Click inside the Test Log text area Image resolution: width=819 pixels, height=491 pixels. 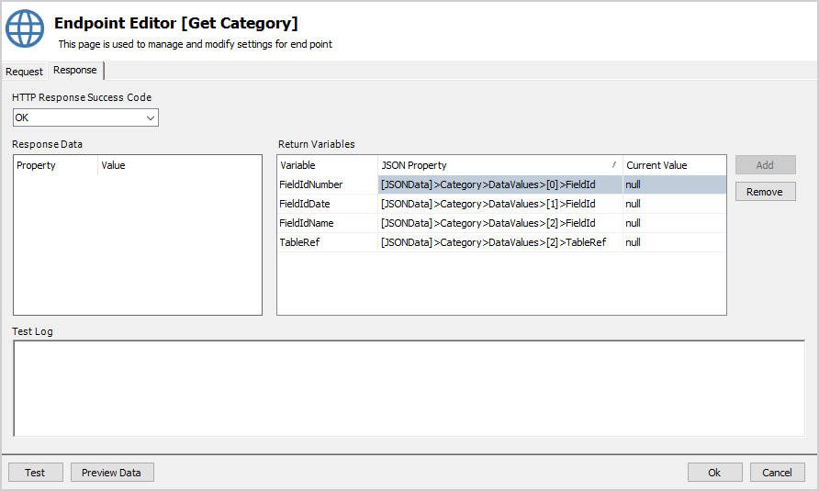409,388
